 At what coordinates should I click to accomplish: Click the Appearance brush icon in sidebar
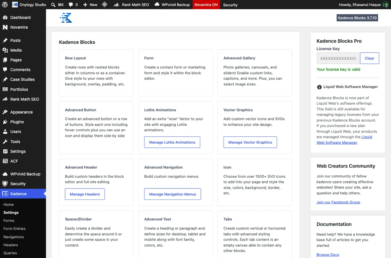coord(5,112)
